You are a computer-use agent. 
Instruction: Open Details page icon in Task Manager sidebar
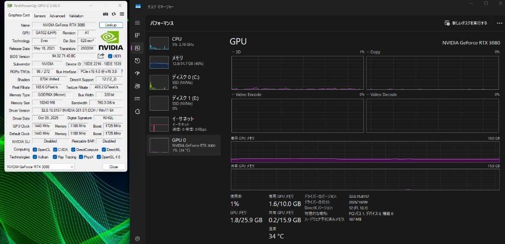137,99
